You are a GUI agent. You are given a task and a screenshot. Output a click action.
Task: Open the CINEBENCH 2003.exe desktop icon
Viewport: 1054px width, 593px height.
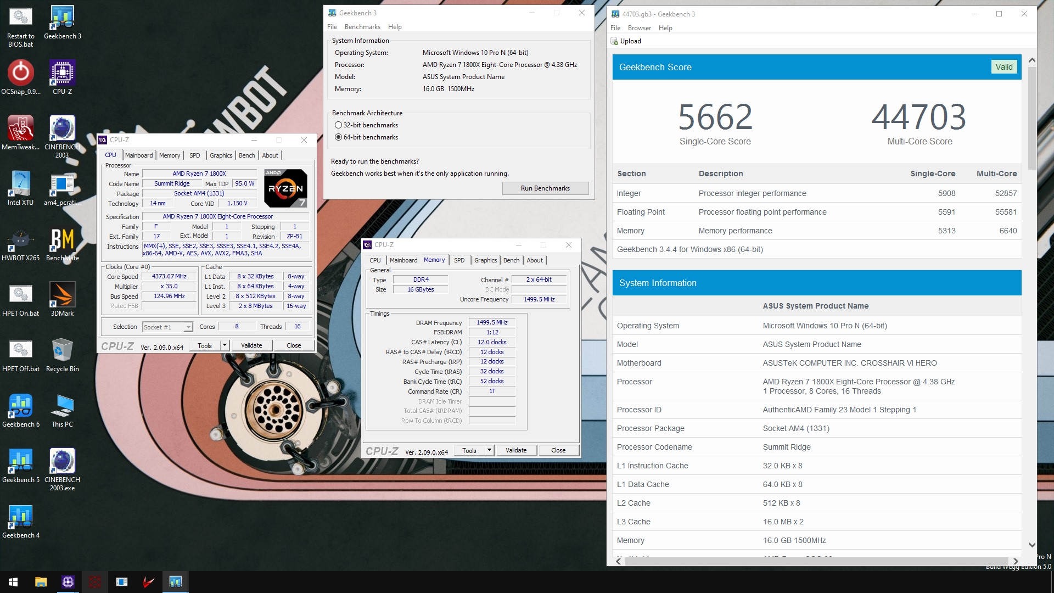coord(62,469)
